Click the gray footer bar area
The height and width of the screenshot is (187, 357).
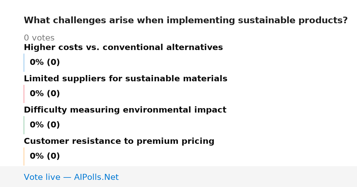coord(178,177)
